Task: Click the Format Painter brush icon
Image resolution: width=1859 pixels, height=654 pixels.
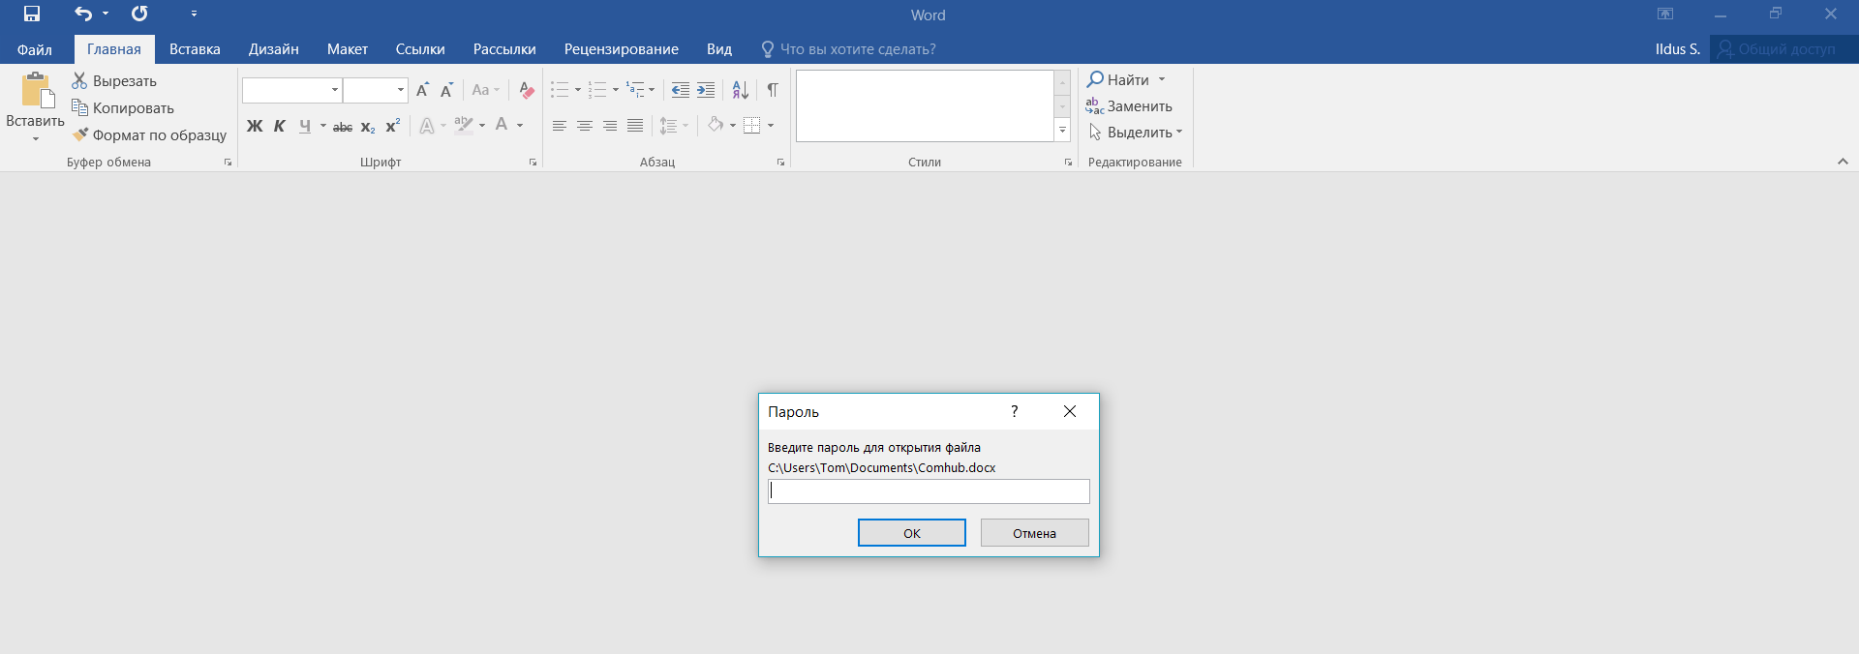Action: point(79,135)
